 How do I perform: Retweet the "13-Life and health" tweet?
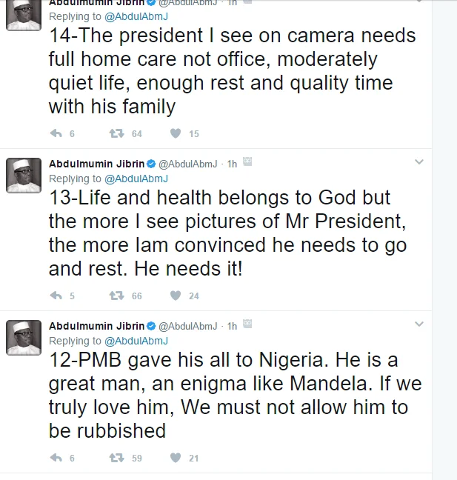(x=116, y=296)
